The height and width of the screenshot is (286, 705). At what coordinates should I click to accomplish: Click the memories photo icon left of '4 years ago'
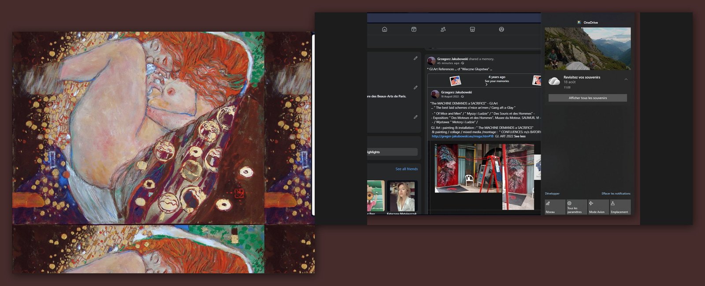point(455,80)
